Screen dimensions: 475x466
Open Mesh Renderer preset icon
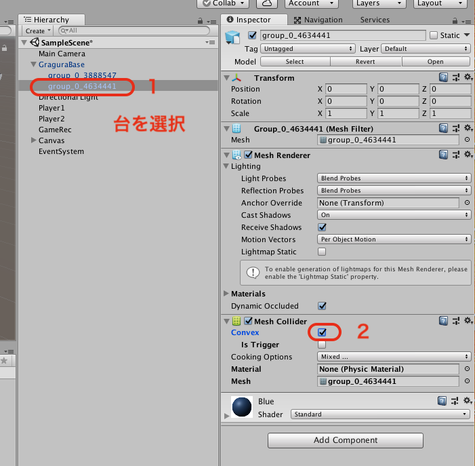coord(455,155)
